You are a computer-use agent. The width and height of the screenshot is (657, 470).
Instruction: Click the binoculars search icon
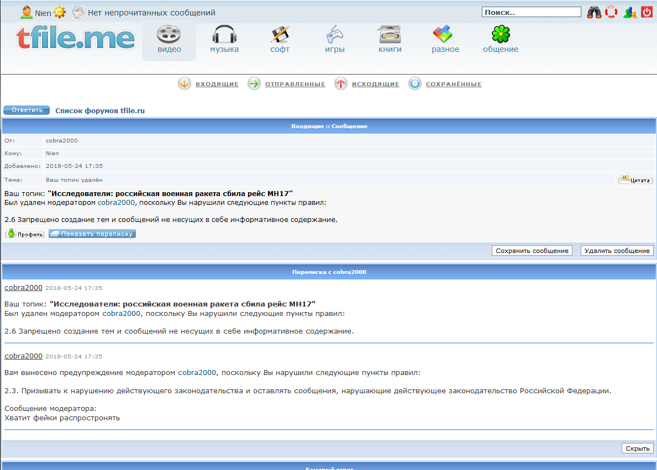pos(594,12)
